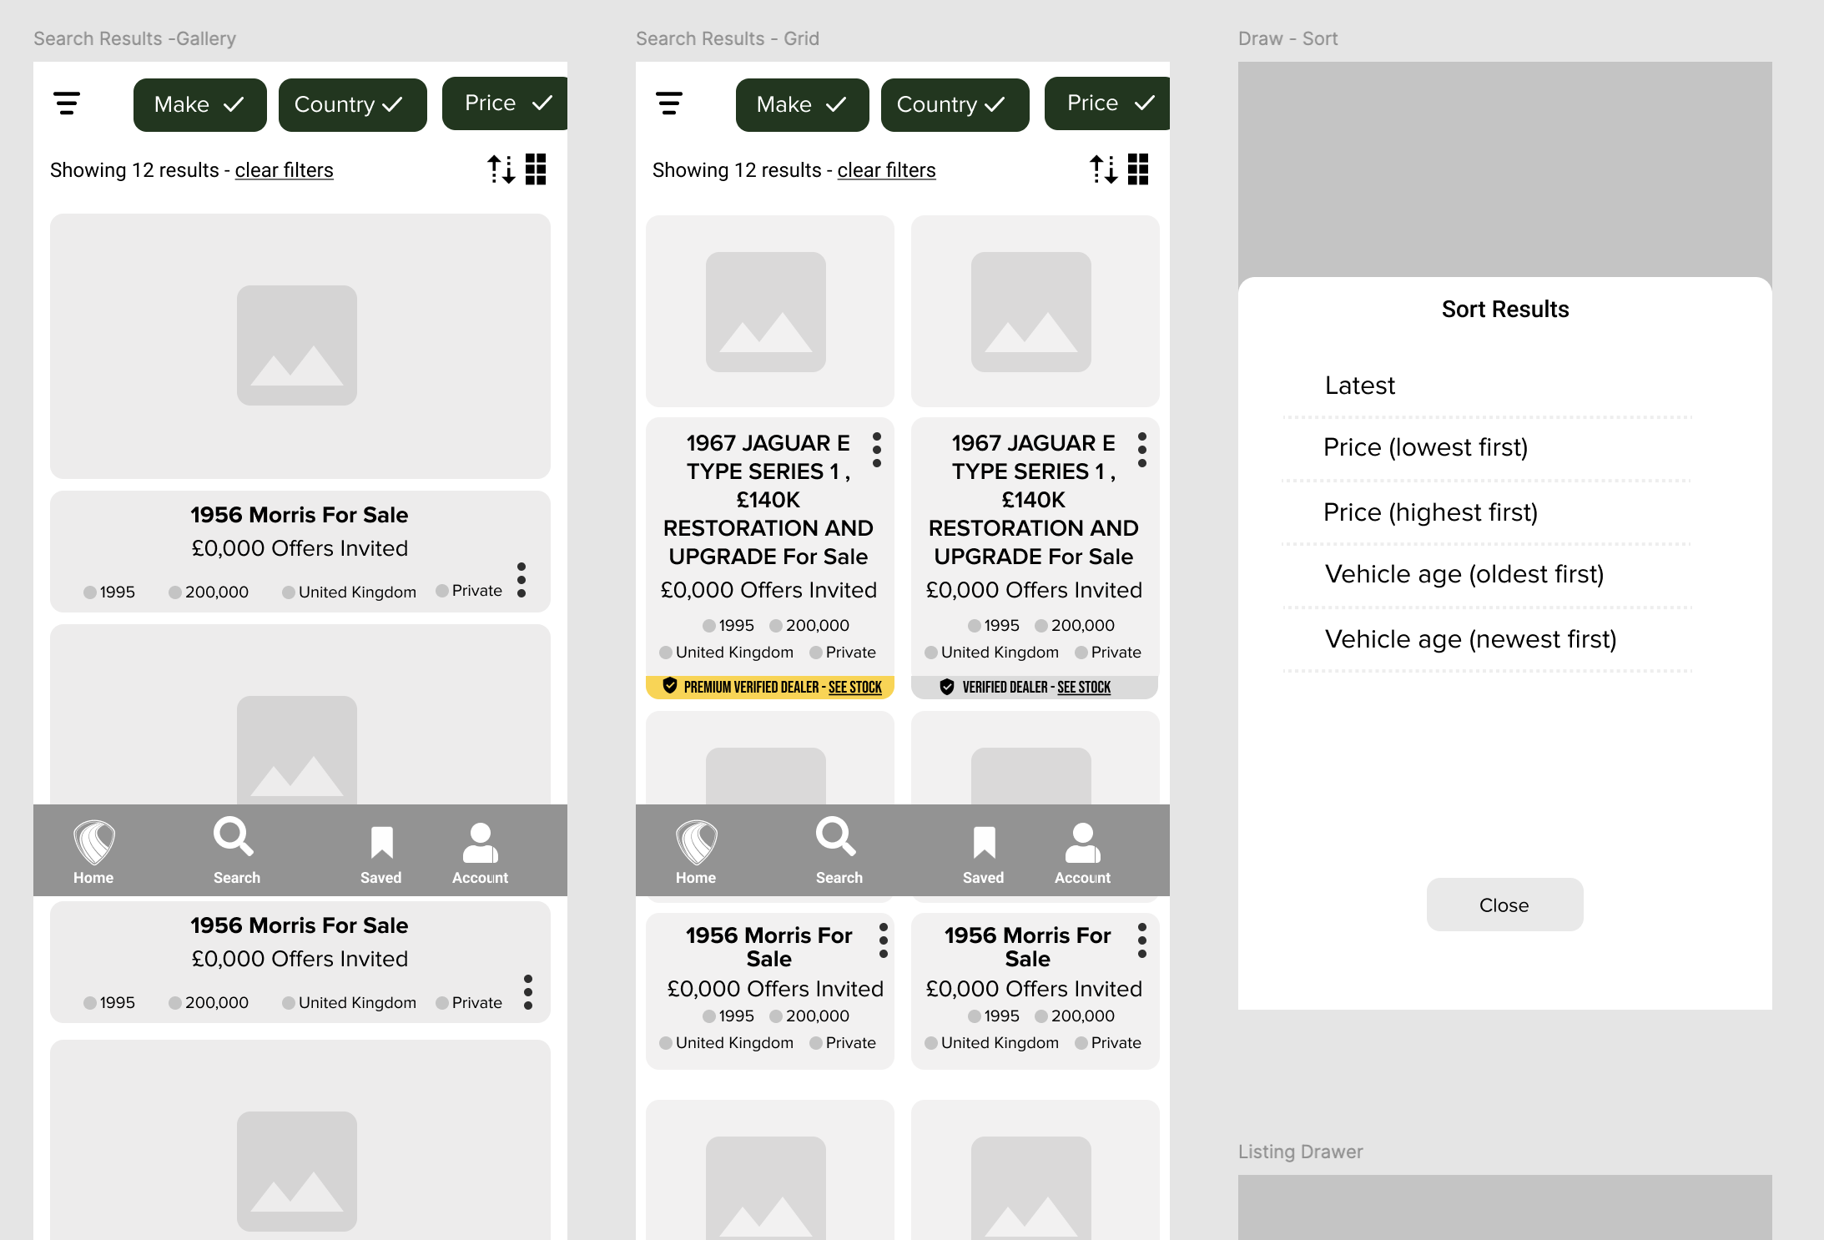Switch layout using Gallery frame's grid view icon

[536, 169]
